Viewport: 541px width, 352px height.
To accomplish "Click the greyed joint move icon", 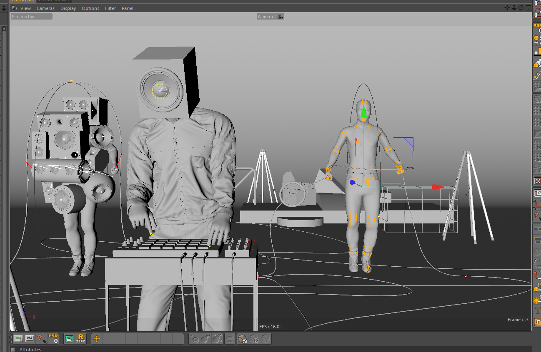I will pyautogui.click(x=205, y=339).
